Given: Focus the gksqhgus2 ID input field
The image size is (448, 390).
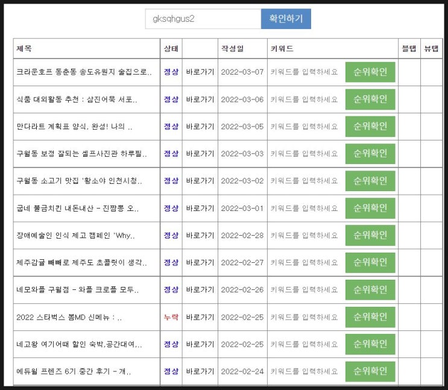Looking at the screenshot, I should 203,19.
